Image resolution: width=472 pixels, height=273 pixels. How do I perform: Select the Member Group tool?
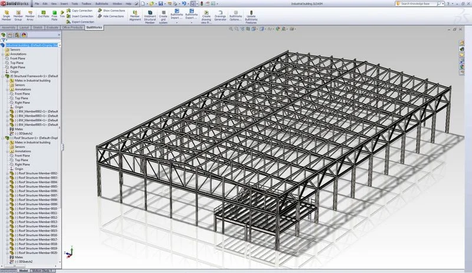click(x=18, y=14)
